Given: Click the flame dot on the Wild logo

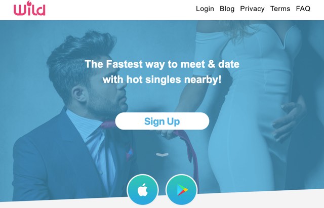Looking at the screenshot, I should coord(29,3).
